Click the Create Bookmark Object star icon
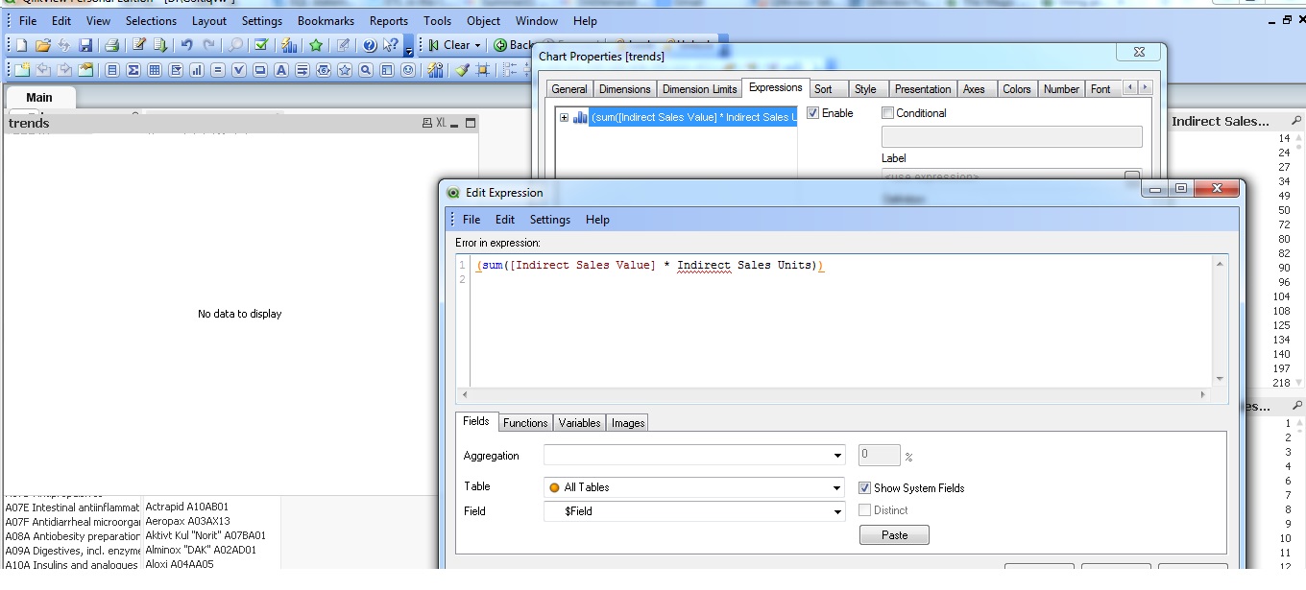The width and height of the screenshot is (1306, 590). 345,70
